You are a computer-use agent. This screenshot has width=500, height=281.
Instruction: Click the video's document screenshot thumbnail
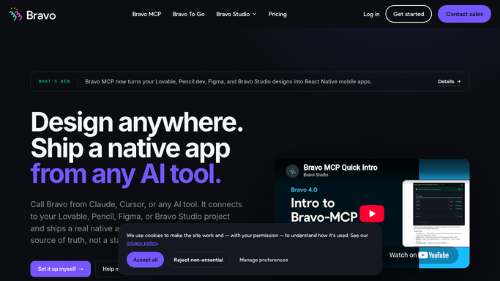(436, 214)
